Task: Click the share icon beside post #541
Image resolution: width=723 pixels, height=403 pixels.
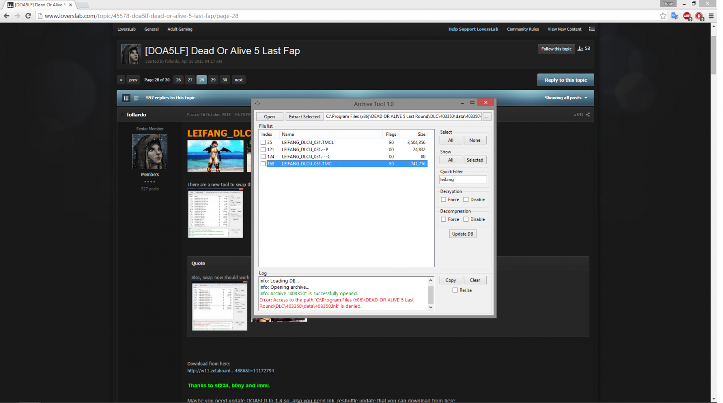Action: (588, 115)
